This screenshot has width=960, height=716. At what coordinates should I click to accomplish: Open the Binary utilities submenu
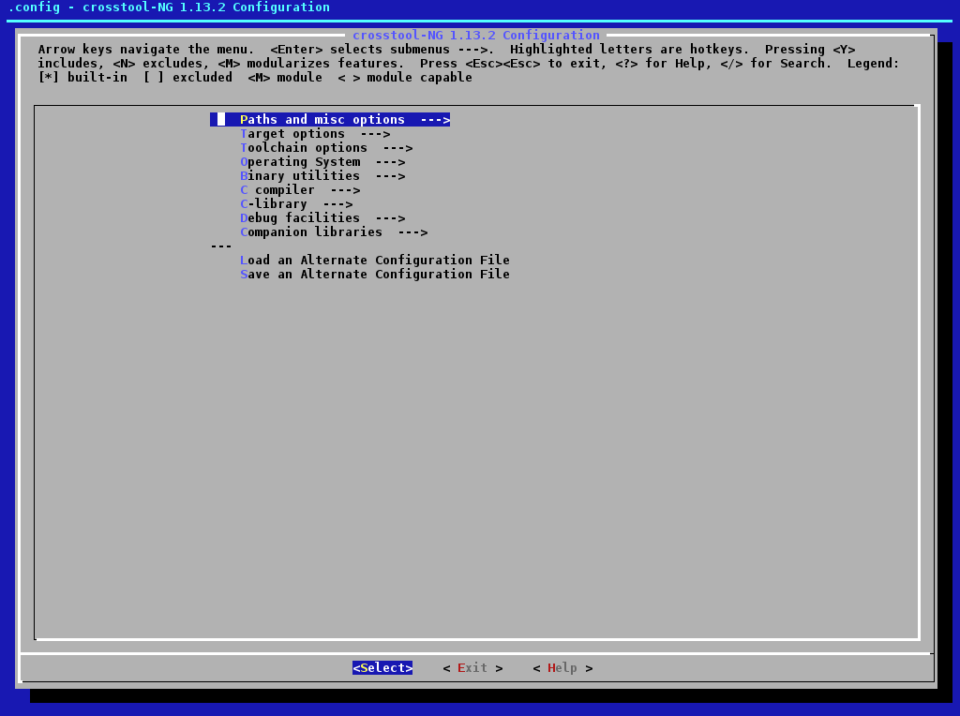click(x=322, y=175)
